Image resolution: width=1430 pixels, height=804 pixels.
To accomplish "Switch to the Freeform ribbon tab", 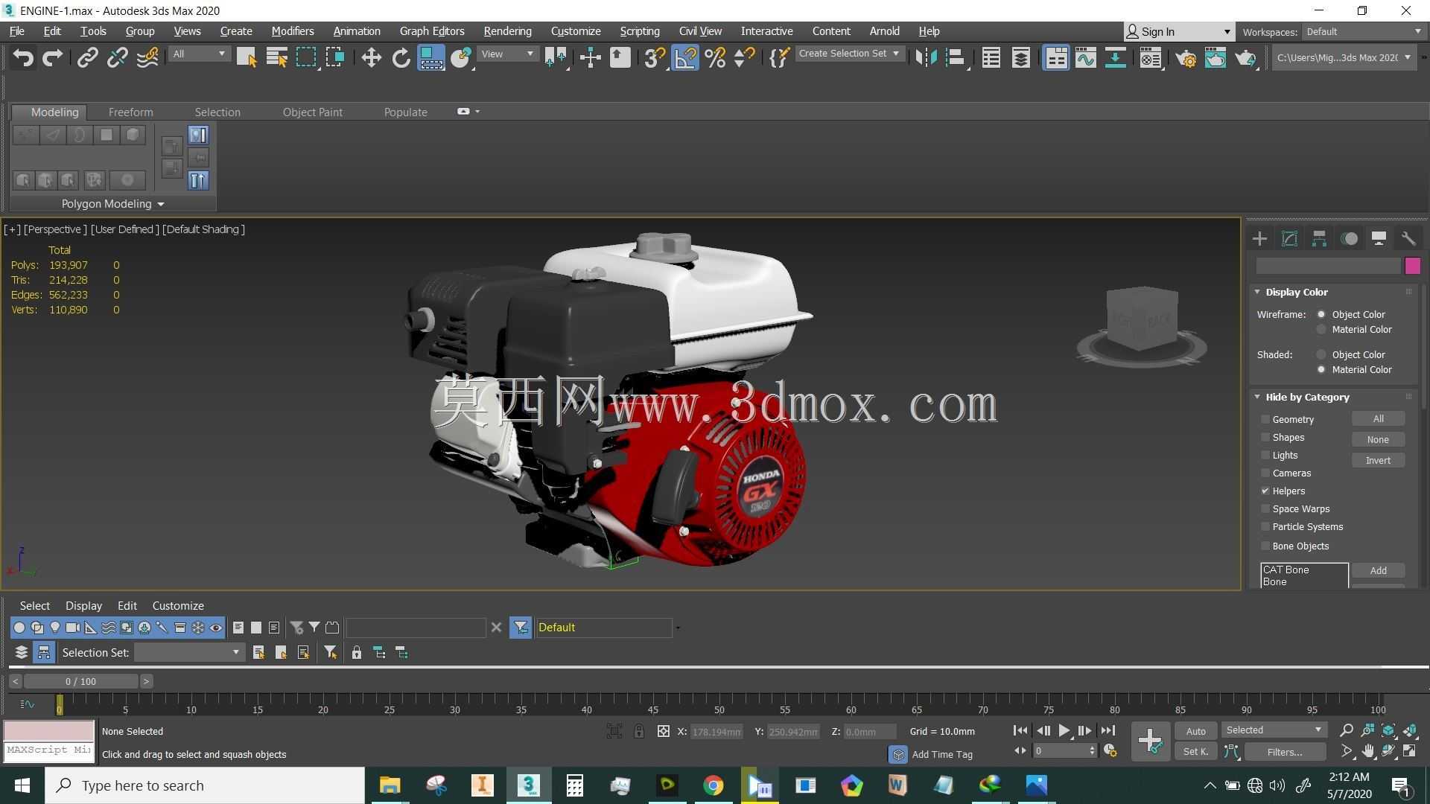I will click(130, 112).
